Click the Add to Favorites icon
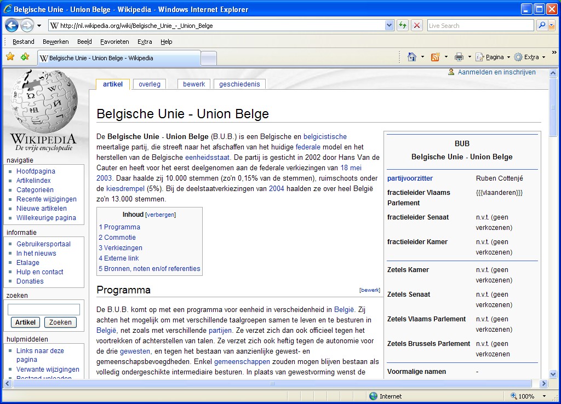Screen dimensions: 561x404 [x=25, y=57]
